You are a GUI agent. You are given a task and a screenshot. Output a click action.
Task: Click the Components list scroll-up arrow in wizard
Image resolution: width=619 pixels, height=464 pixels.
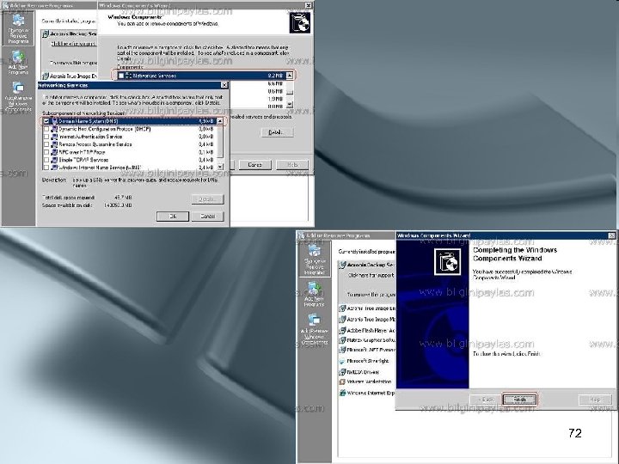pos(290,76)
